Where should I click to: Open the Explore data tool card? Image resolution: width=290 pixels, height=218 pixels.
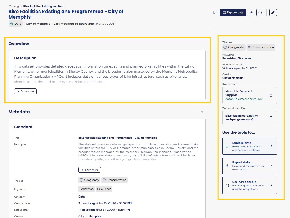pos(249,146)
